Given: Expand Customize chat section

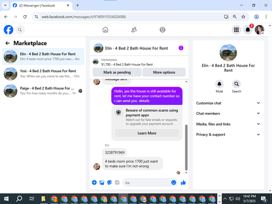Looking at the screenshot, I should 228,103.
